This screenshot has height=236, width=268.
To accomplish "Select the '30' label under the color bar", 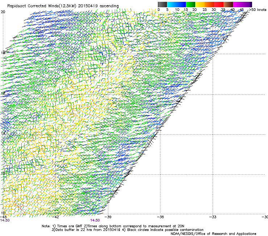I will click(214, 10).
